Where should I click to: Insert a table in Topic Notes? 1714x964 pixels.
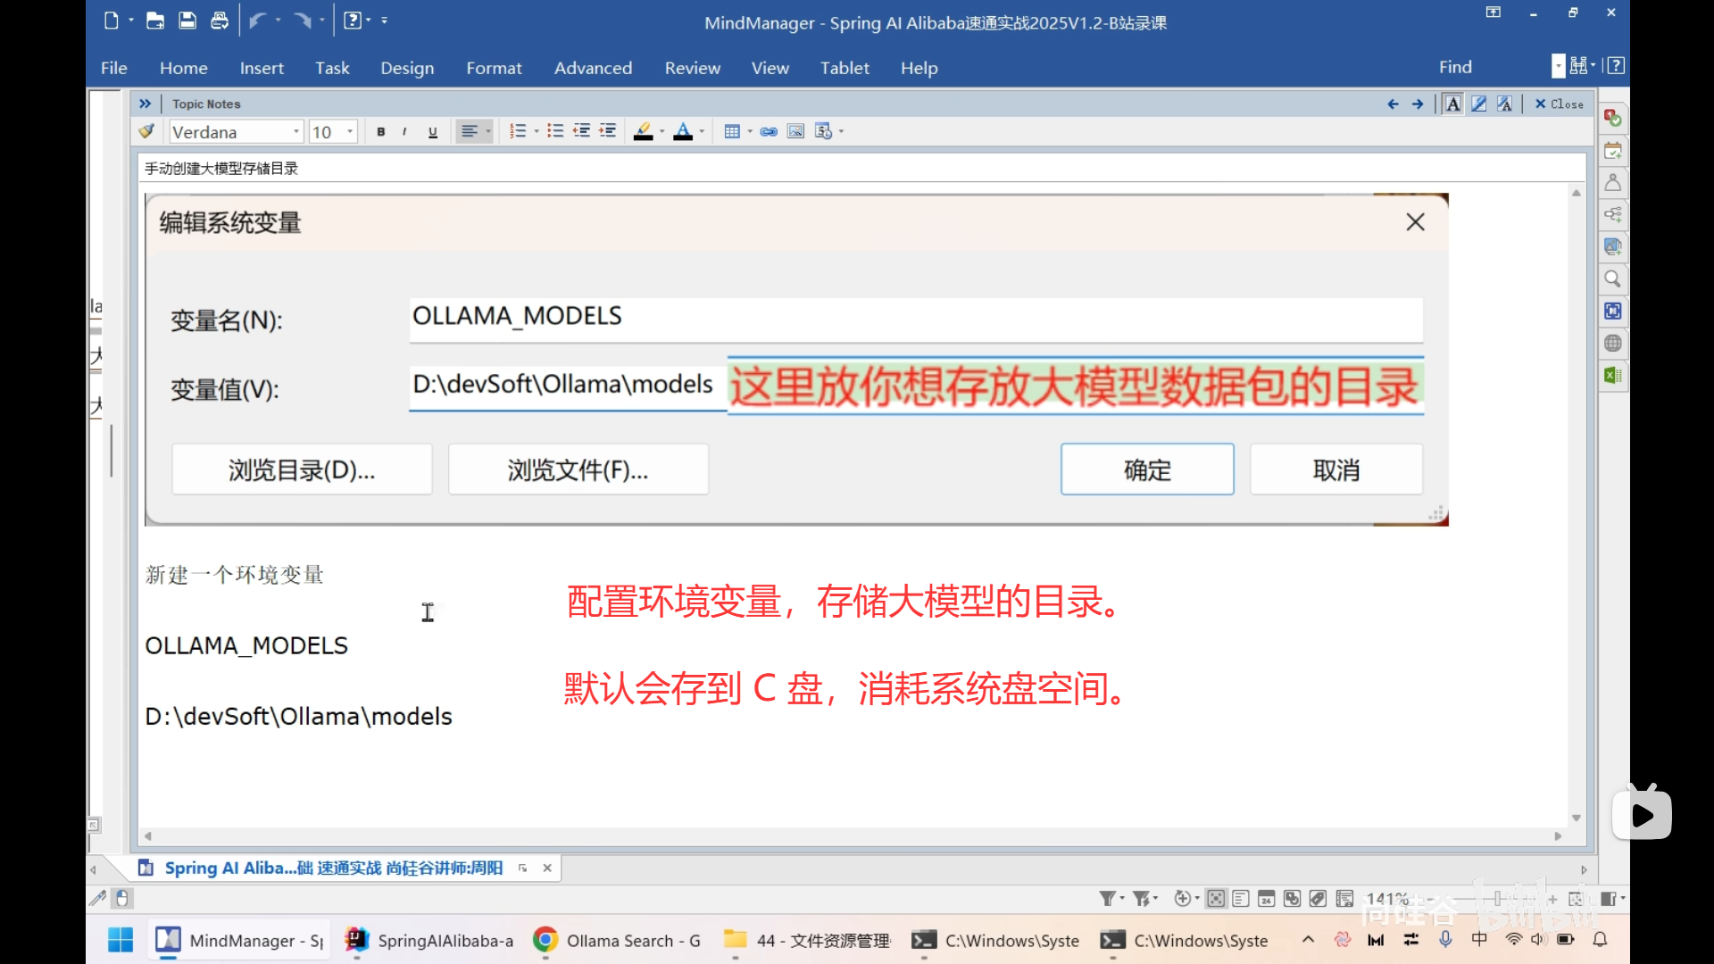coord(733,131)
